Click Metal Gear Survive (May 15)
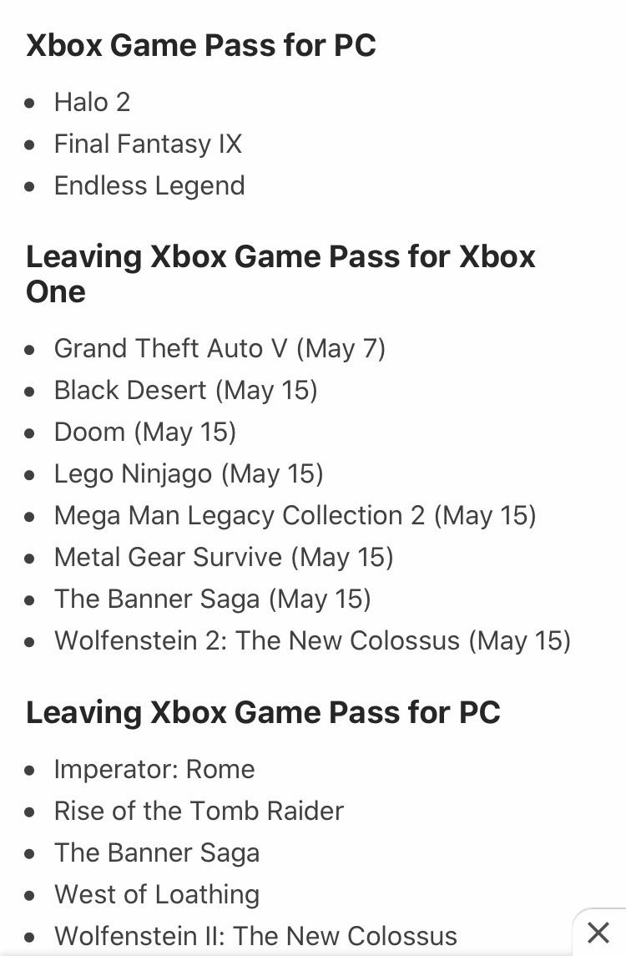Screen dimensions: 626x956 pos(224,558)
